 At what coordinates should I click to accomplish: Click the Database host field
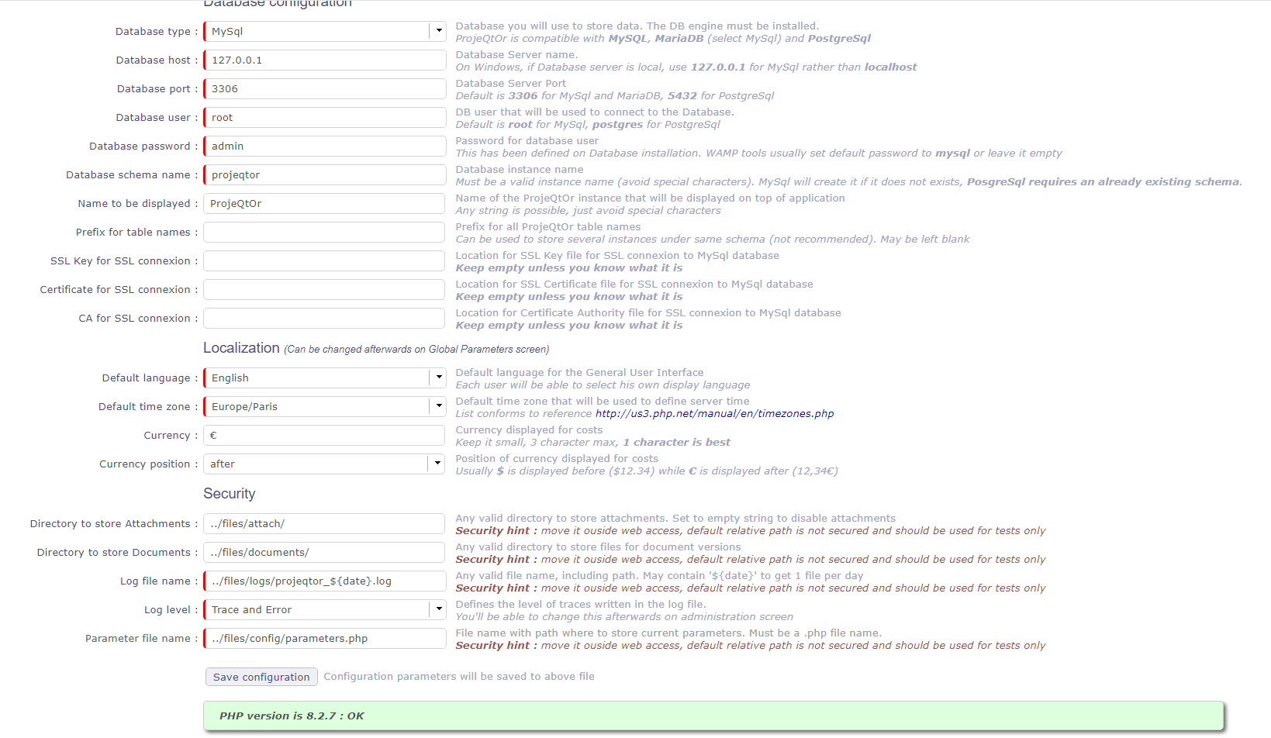click(324, 60)
